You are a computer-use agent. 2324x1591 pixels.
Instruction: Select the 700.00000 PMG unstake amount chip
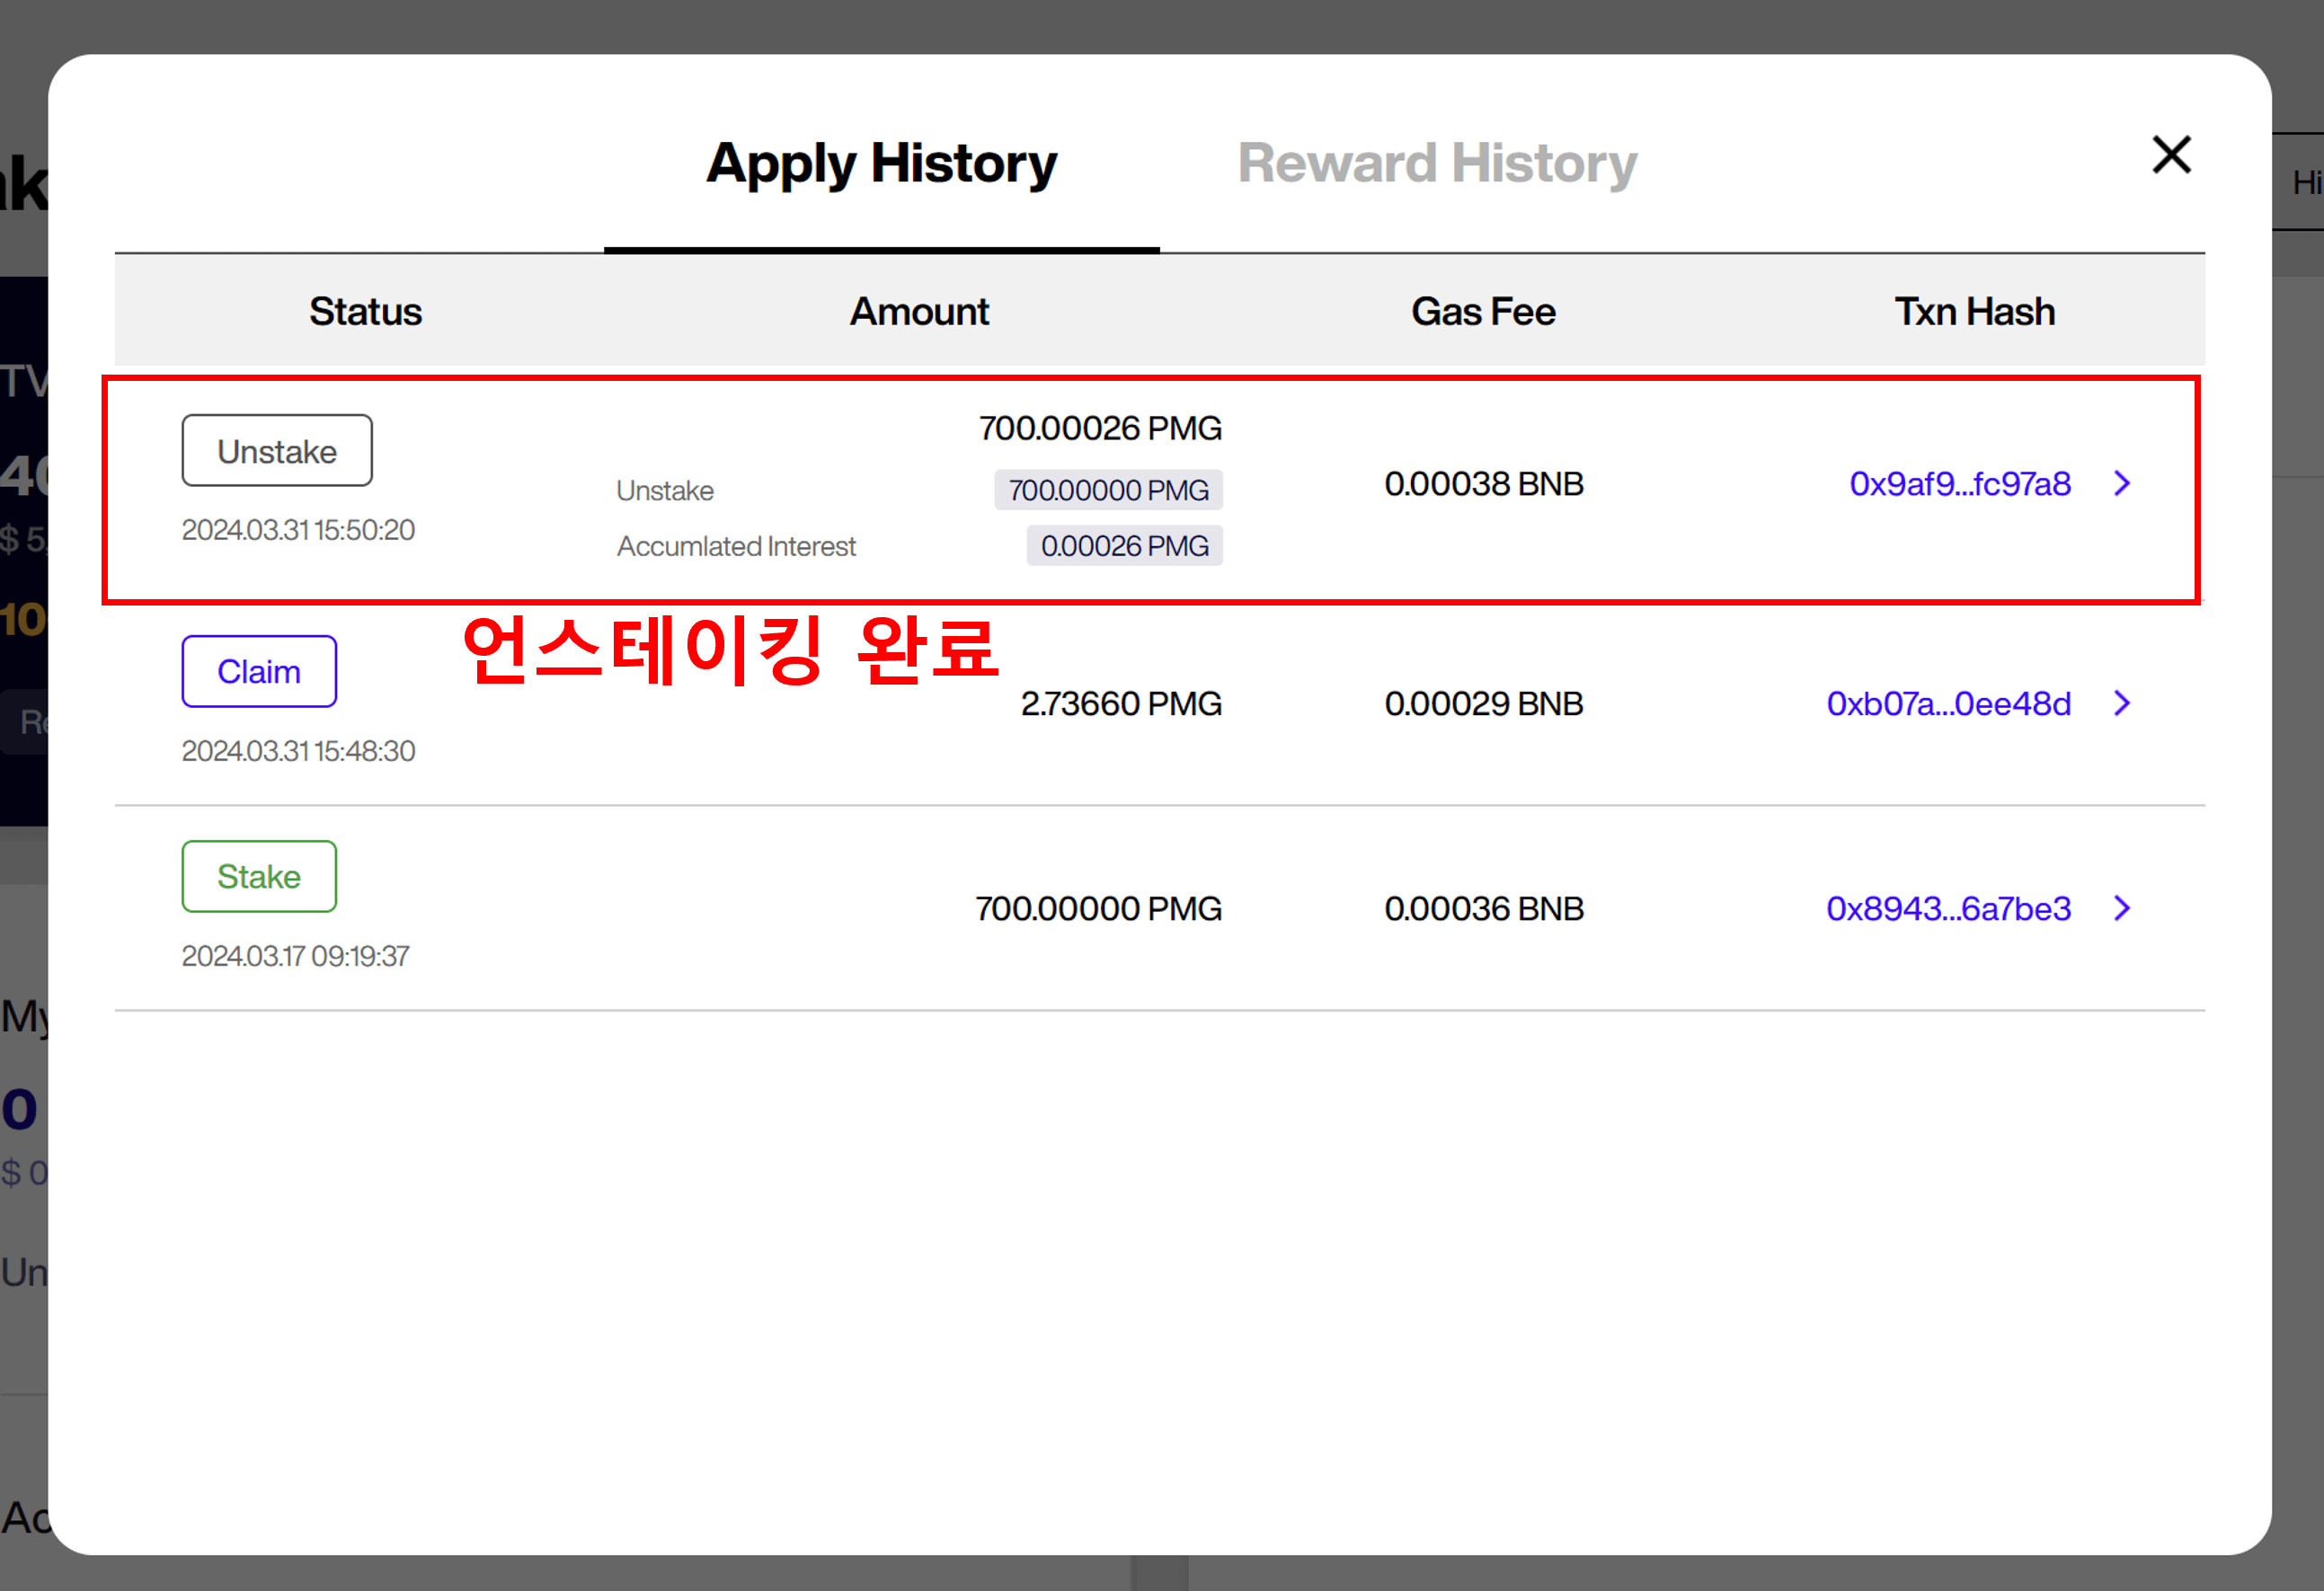(1108, 490)
